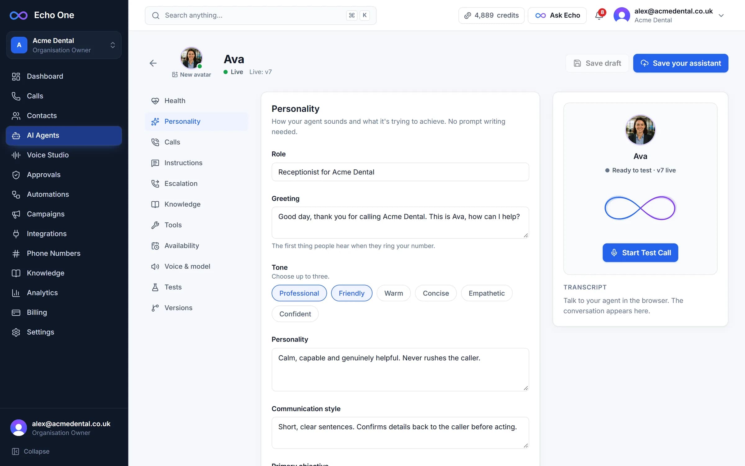Go to Phone Numbers in the sidebar
The height and width of the screenshot is (466, 745).
[64, 253]
